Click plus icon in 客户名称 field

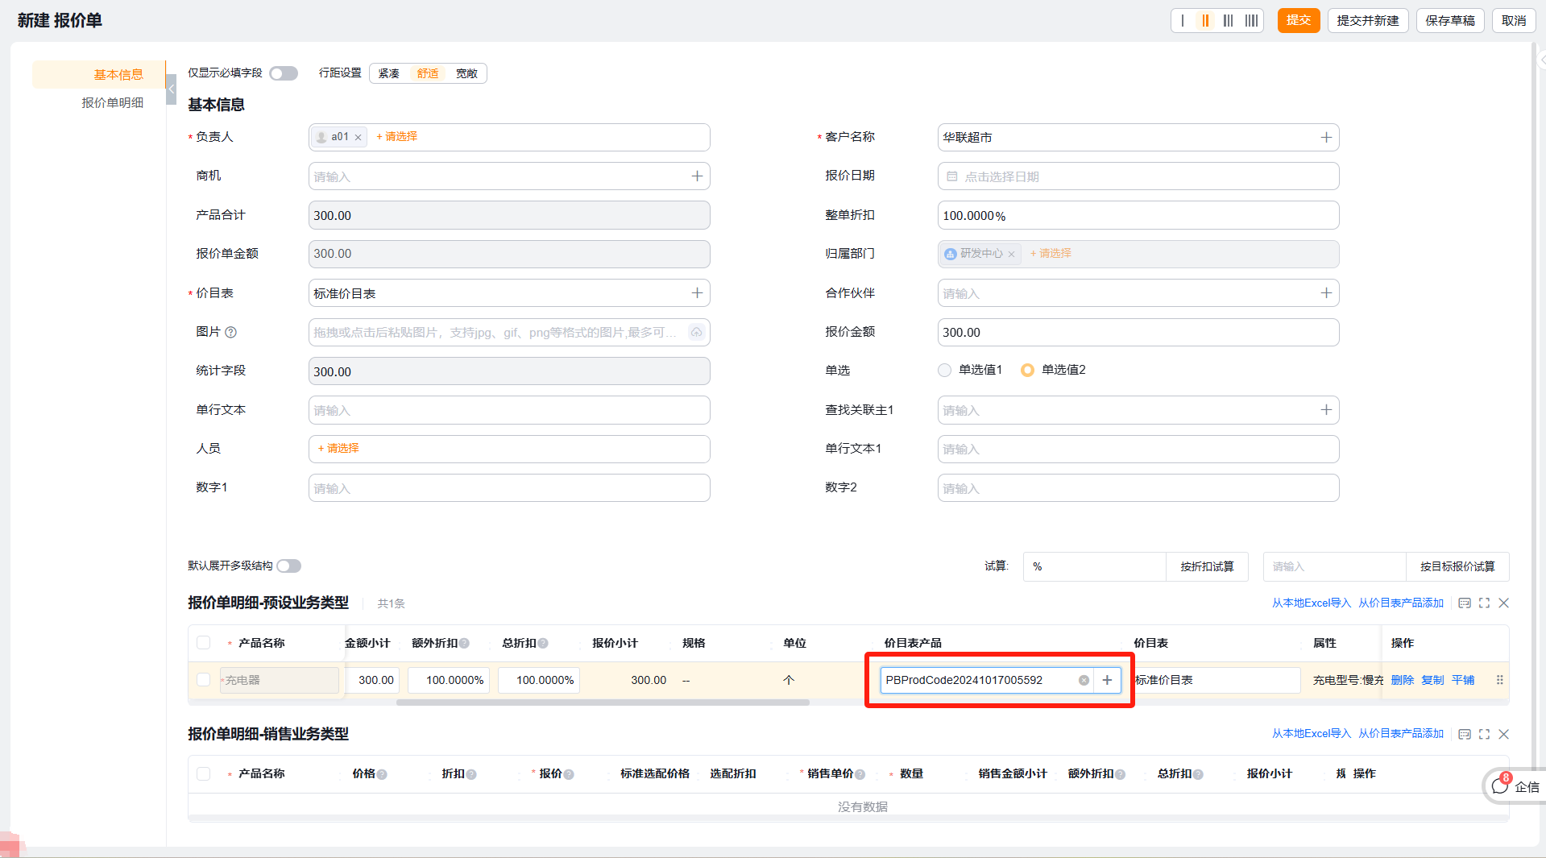coord(1326,138)
